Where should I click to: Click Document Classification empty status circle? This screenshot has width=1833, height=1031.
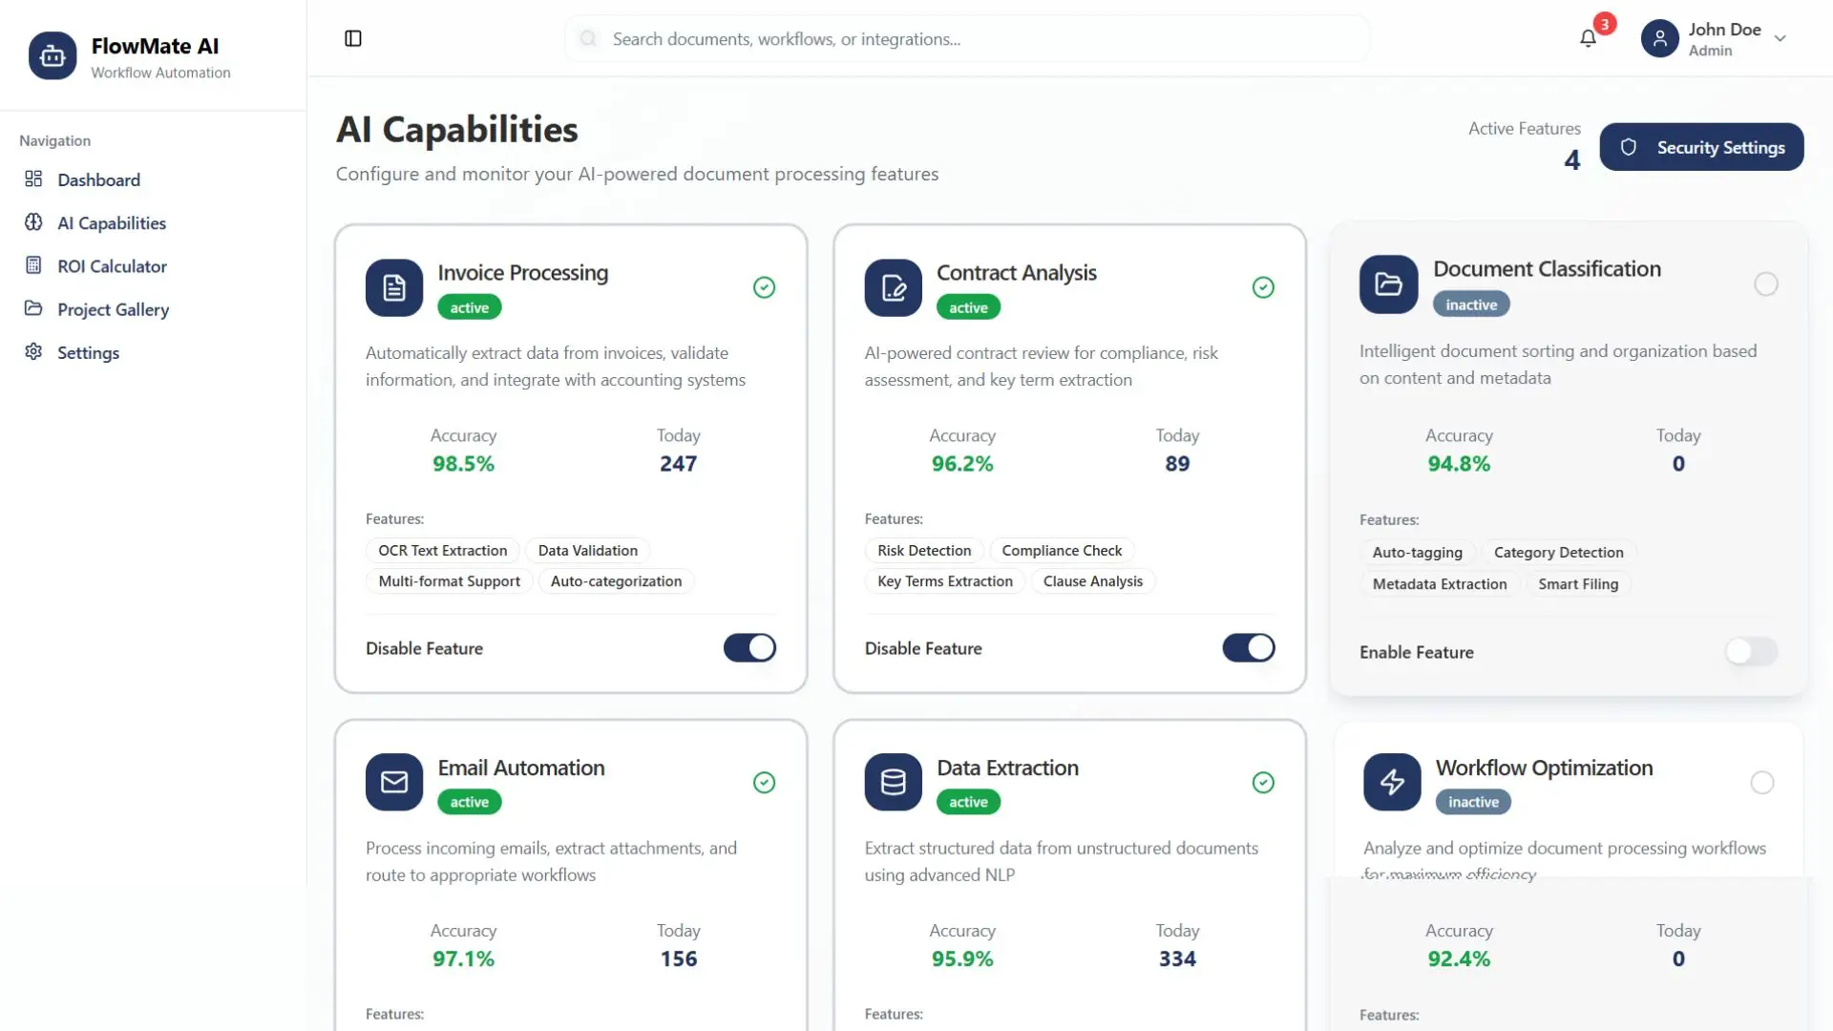[1766, 284]
